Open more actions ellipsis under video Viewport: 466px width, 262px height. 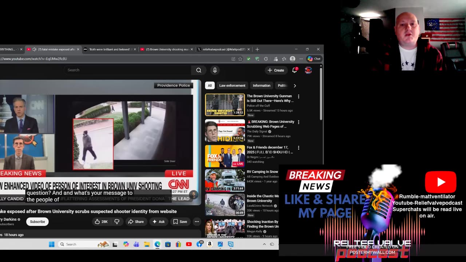pos(197,222)
